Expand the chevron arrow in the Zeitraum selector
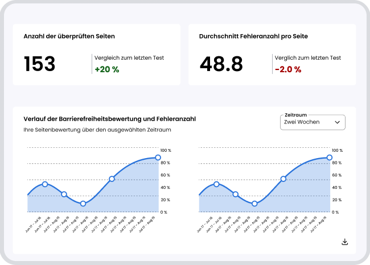Viewport: 370px width, 265px height. pos(337,122)
